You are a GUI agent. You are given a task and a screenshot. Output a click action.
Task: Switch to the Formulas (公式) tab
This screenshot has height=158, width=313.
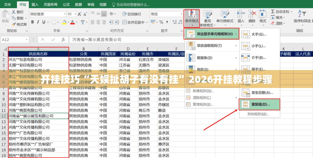66,4
